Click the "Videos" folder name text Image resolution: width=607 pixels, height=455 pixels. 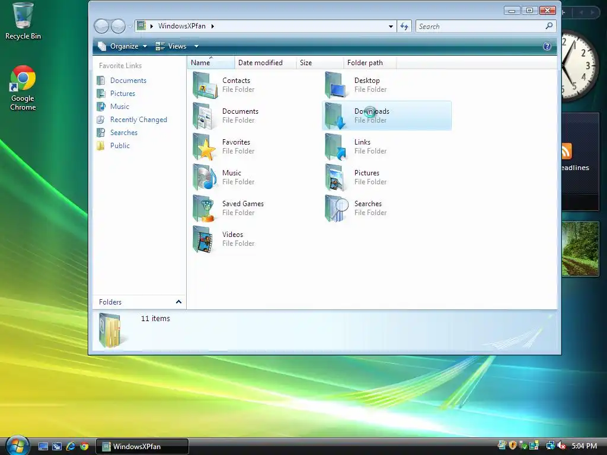[x=232, y=235]
